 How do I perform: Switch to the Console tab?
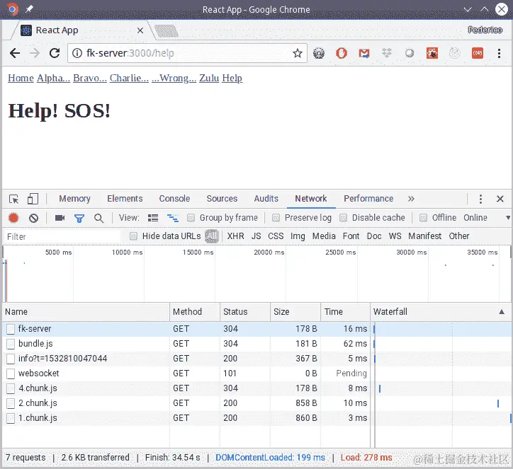click(x=174, y=199)
